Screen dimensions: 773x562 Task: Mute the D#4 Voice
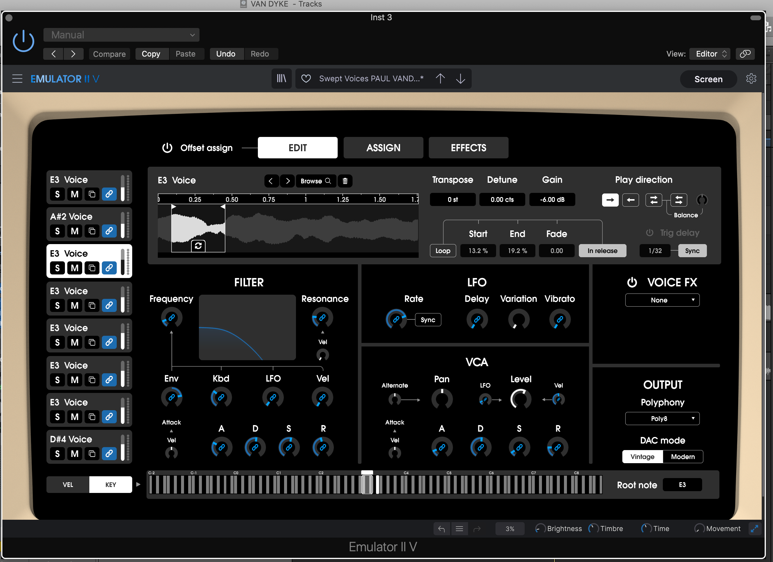click(x=75, y=454)
